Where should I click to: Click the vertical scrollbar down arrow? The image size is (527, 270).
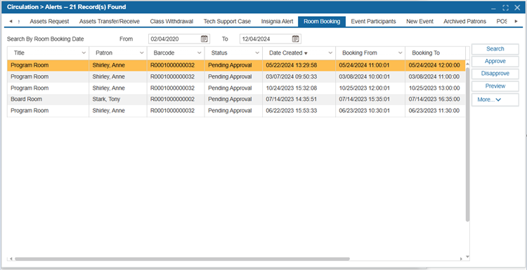467,257
